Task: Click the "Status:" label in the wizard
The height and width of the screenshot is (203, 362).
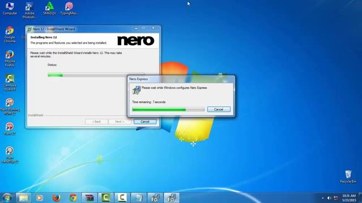Action: click(x=52, y=65)
